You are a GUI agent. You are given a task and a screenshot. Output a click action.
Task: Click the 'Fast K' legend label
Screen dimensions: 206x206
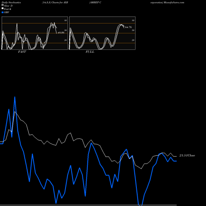coord(8,9)
